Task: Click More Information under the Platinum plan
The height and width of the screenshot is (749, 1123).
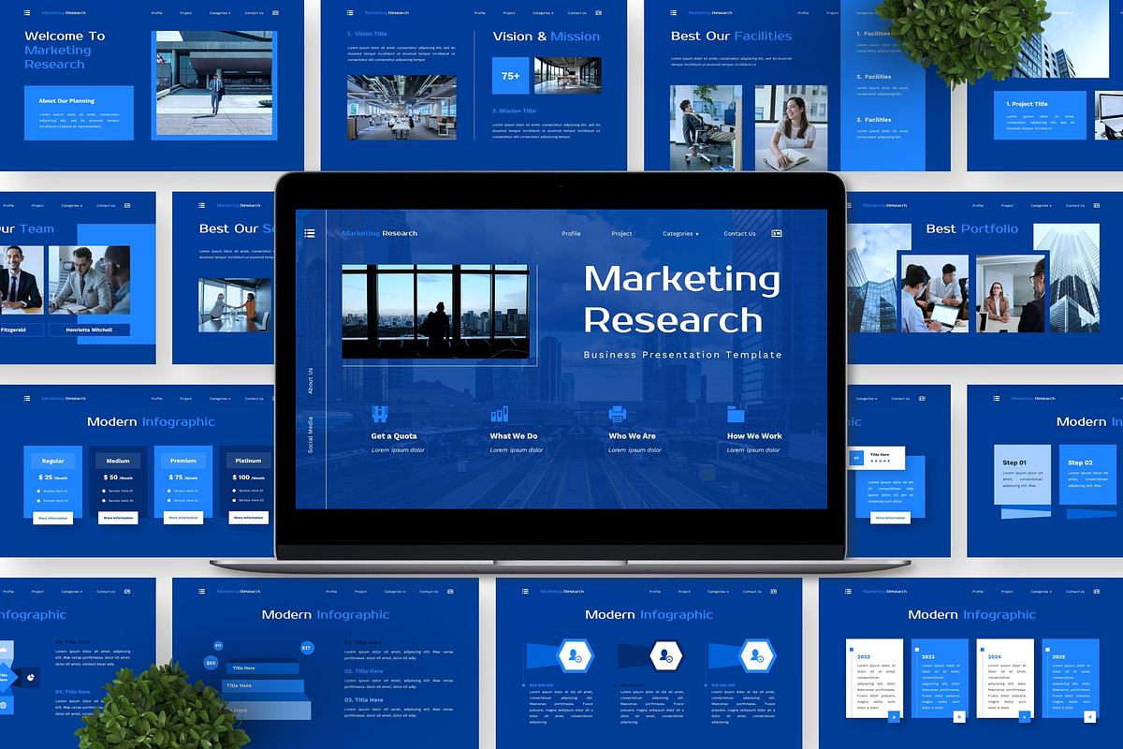Action: (248, 517)
